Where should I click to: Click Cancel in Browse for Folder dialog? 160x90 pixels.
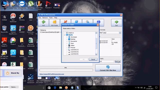pyautogui.click(x=93, y=59)
